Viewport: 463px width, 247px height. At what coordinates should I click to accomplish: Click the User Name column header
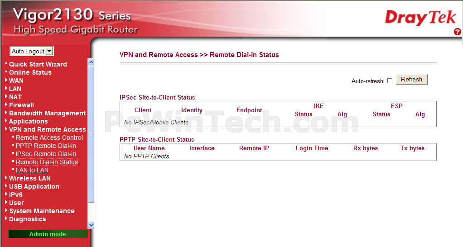click(x=149, y=148)
